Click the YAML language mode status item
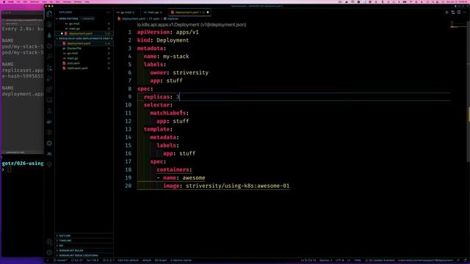 point(358,260)
